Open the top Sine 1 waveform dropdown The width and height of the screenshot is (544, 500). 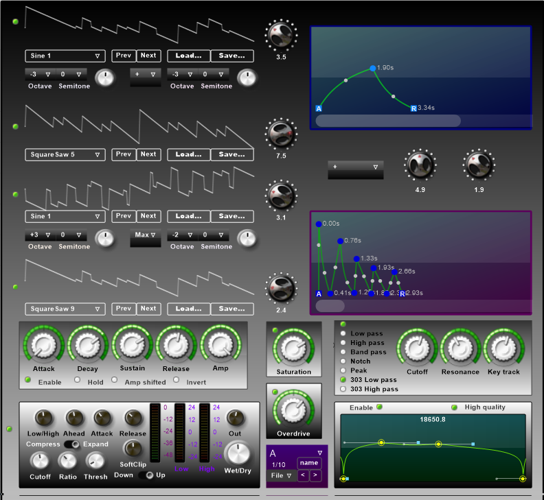(65, 56)
